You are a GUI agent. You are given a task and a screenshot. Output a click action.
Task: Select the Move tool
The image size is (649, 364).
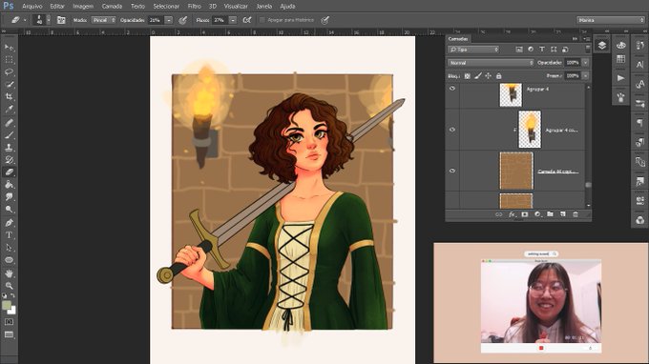point(9,47)
